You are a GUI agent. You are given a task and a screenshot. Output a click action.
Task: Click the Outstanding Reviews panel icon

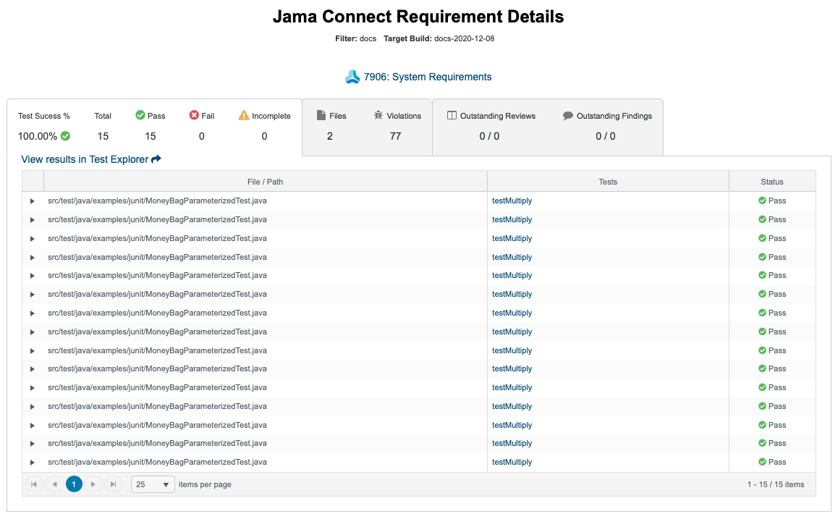click(x=452, y=115)
